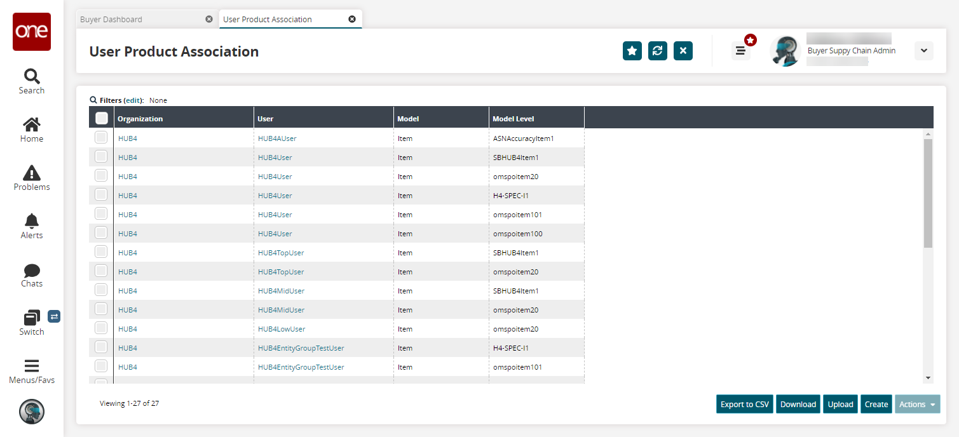Image resolution: width=959 pixels, height=437 pixels.
Task: Go to Home from the sidebar
Action: (32, 124)
